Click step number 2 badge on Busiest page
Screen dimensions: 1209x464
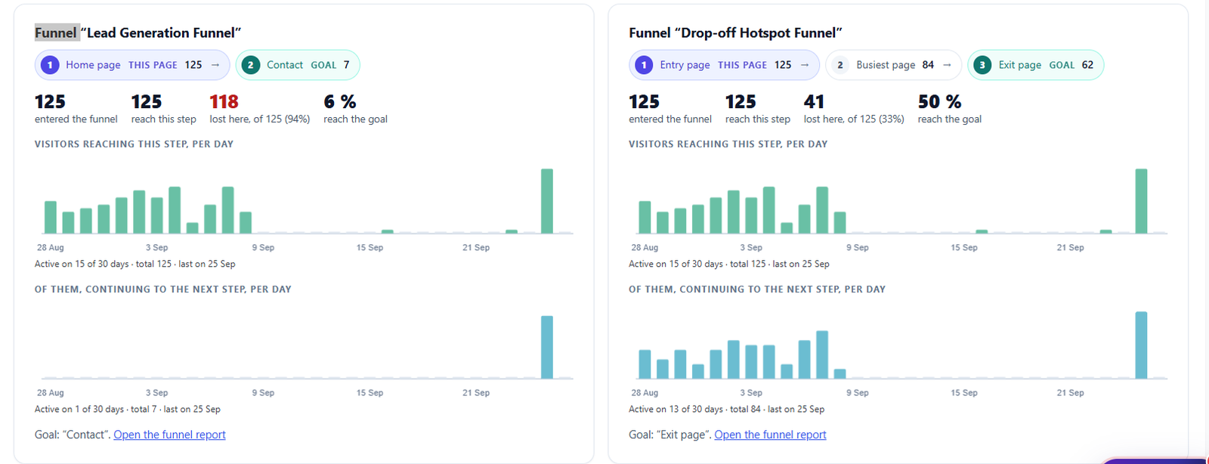(840, 65)
